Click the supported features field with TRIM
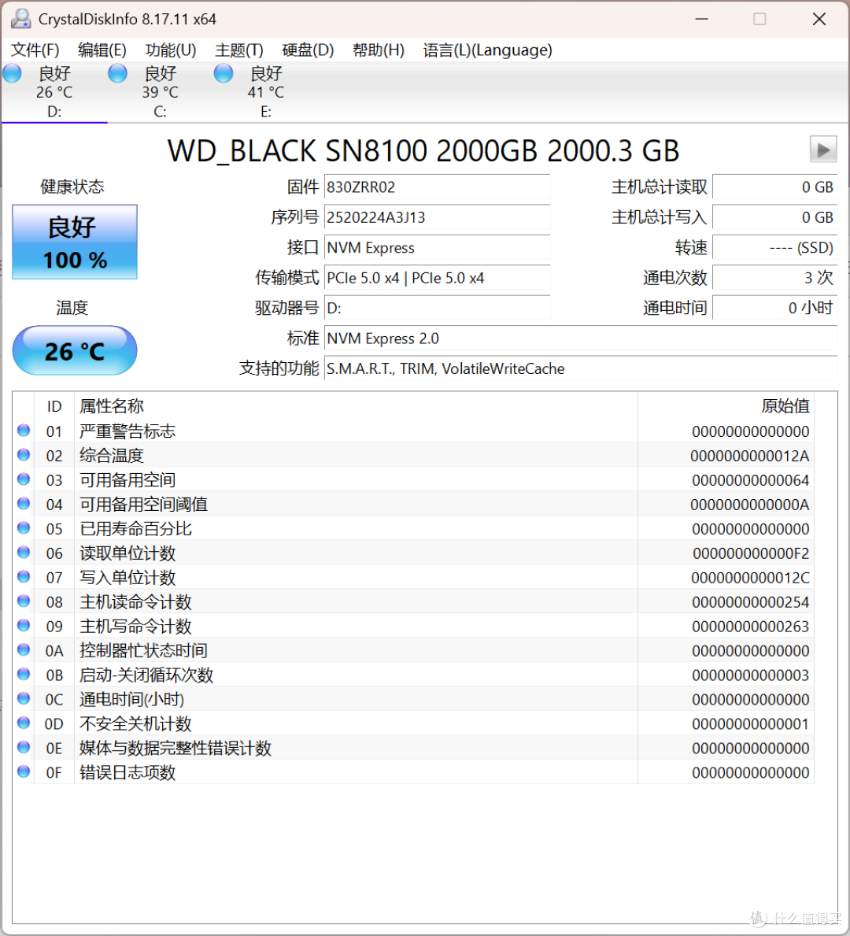The width and height of the screenshot is (850, 936). [x=581, y=369]
